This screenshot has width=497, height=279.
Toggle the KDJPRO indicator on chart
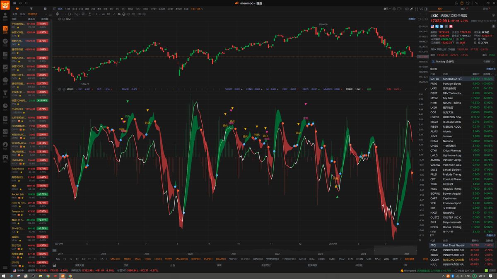click(195, 259)
